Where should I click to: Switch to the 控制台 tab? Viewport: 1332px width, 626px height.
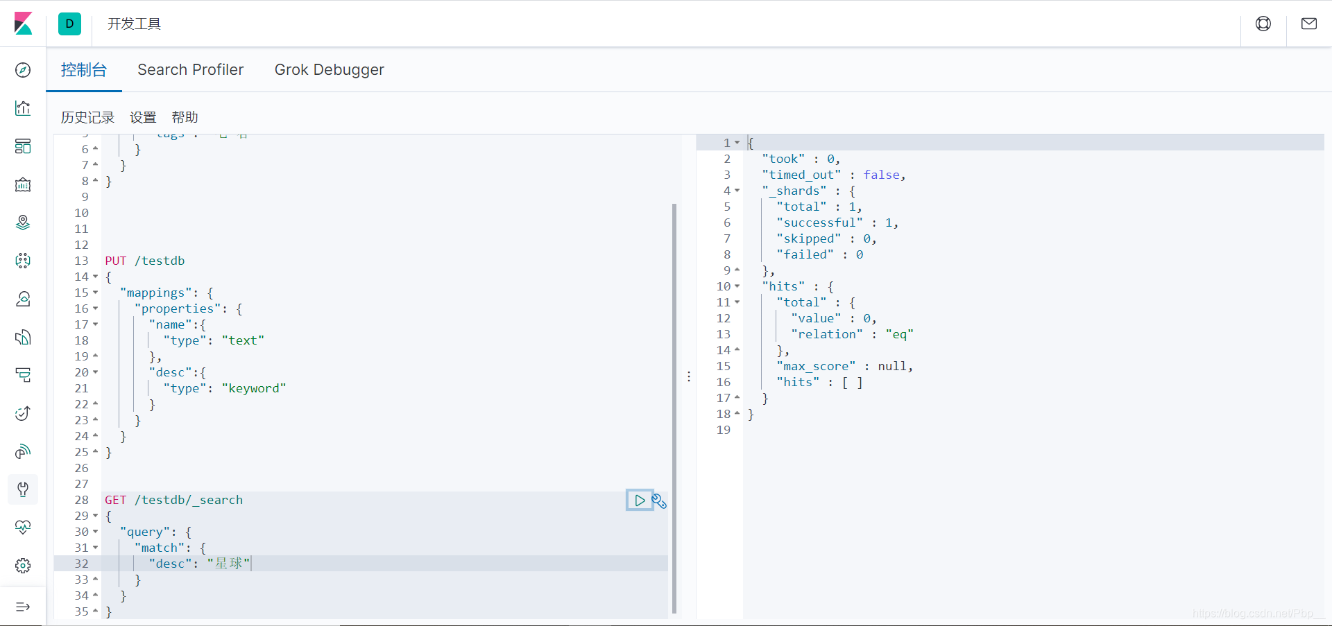84,69
